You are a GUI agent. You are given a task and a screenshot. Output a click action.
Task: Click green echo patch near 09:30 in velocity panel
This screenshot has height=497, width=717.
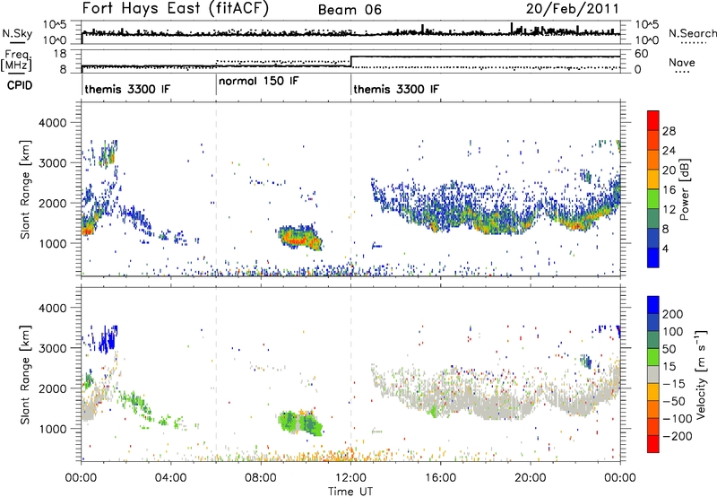point(300,423)
